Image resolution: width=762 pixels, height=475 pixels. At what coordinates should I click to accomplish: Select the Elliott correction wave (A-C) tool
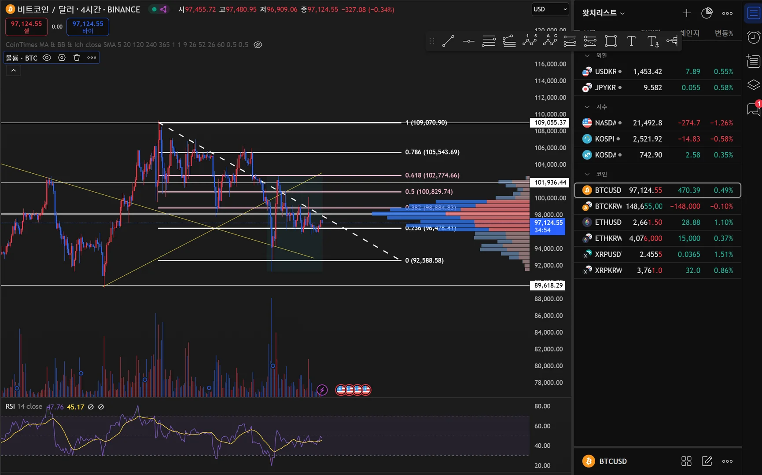[550, 40]
